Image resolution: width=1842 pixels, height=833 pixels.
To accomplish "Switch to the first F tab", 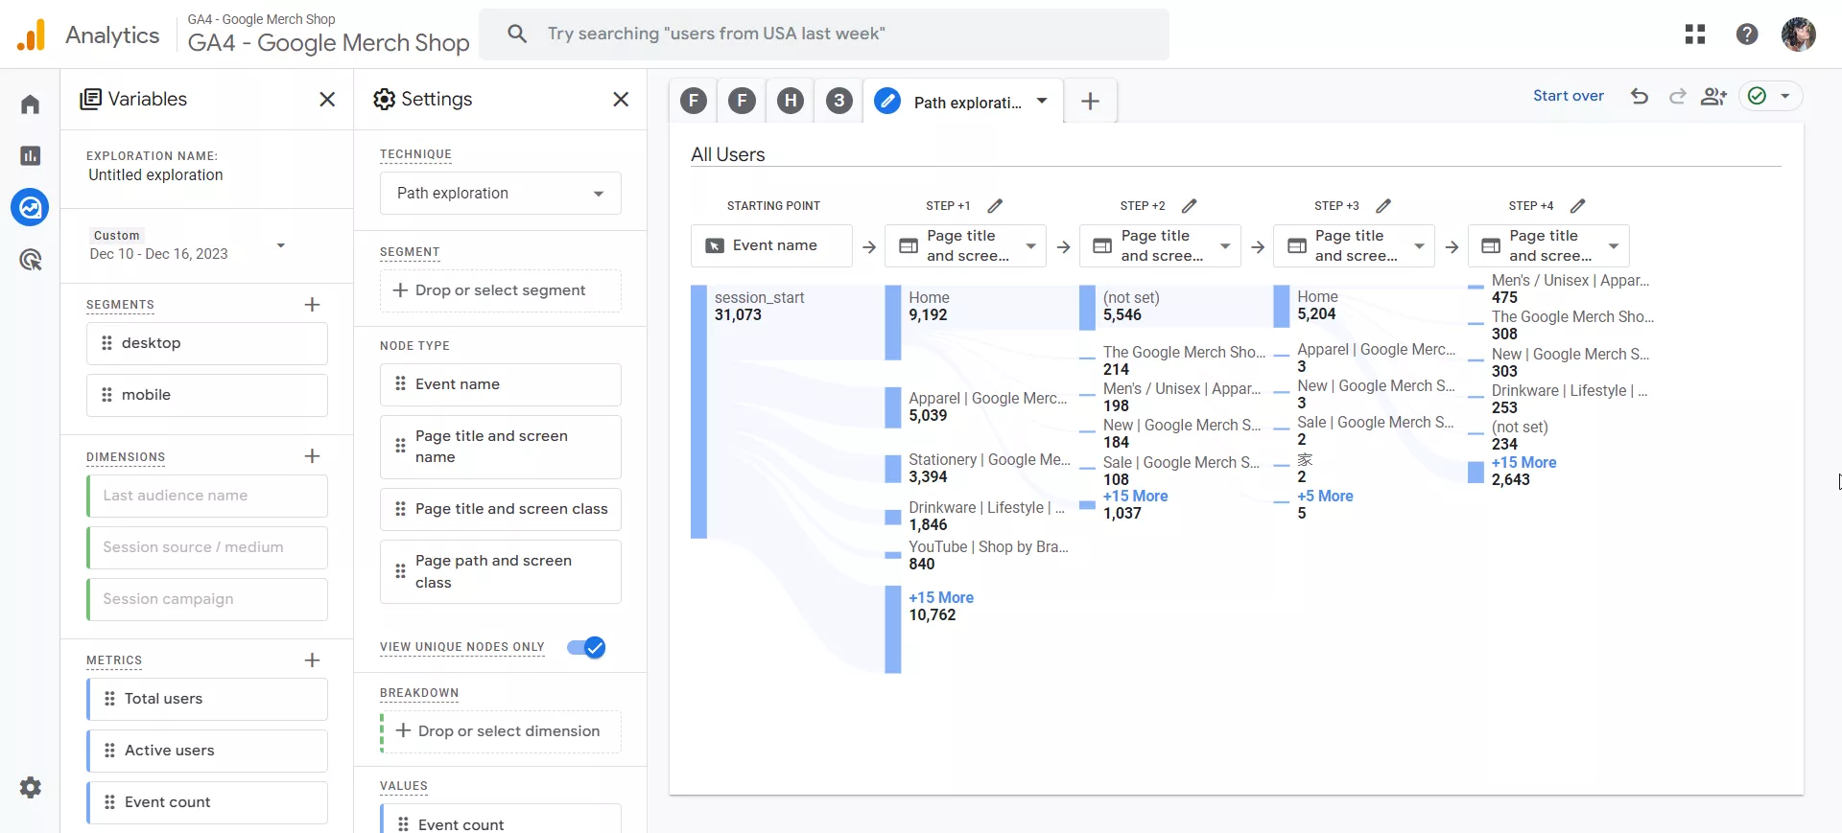I will point(694,101).
